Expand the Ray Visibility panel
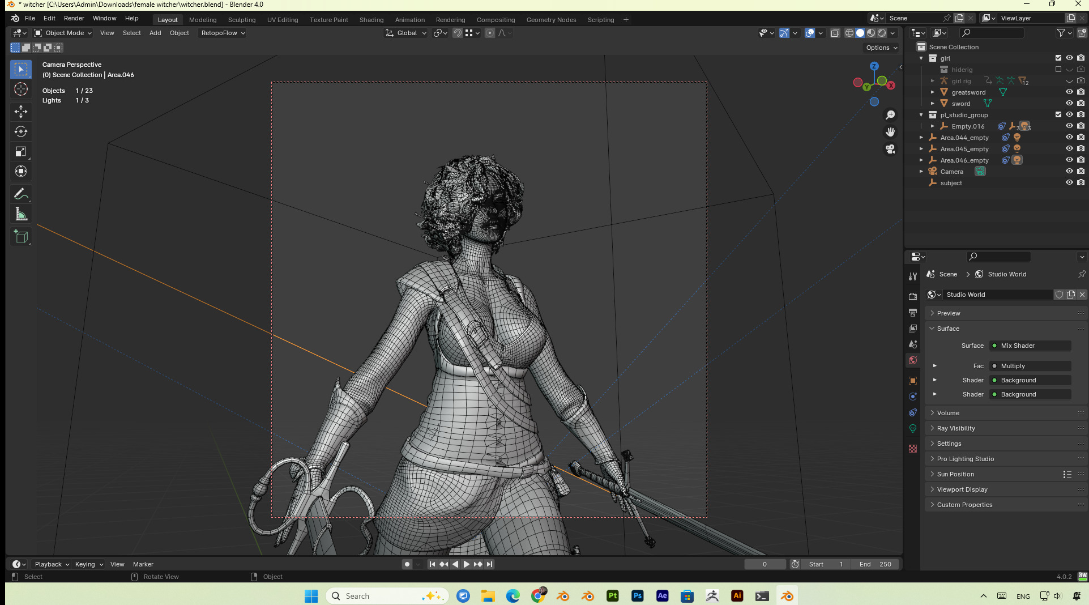 tap(1006, 428)
